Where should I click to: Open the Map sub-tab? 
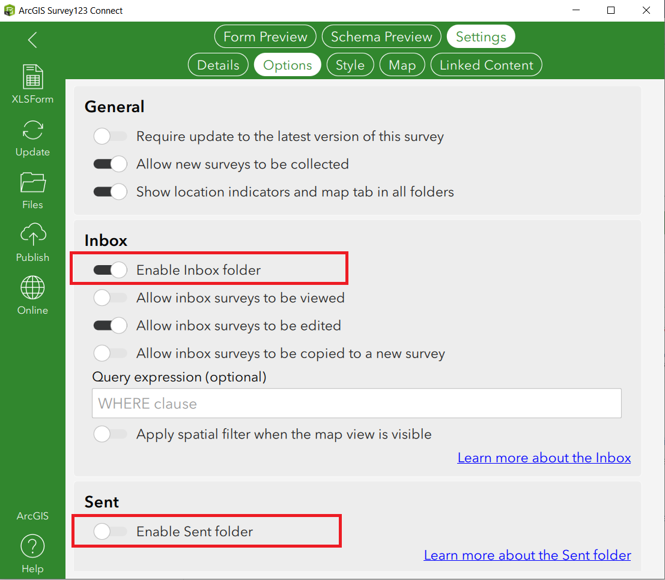point(402,65)
